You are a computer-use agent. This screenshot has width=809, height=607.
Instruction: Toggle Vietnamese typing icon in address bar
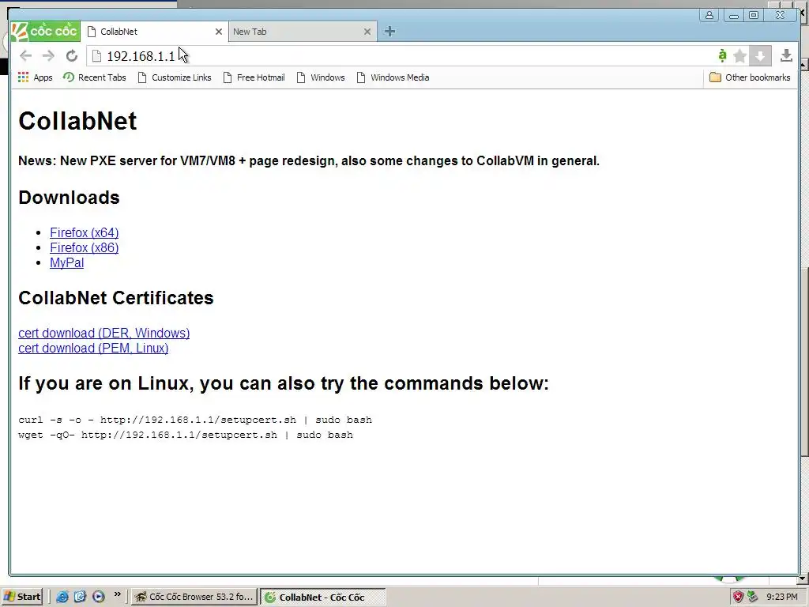point(722,55)
